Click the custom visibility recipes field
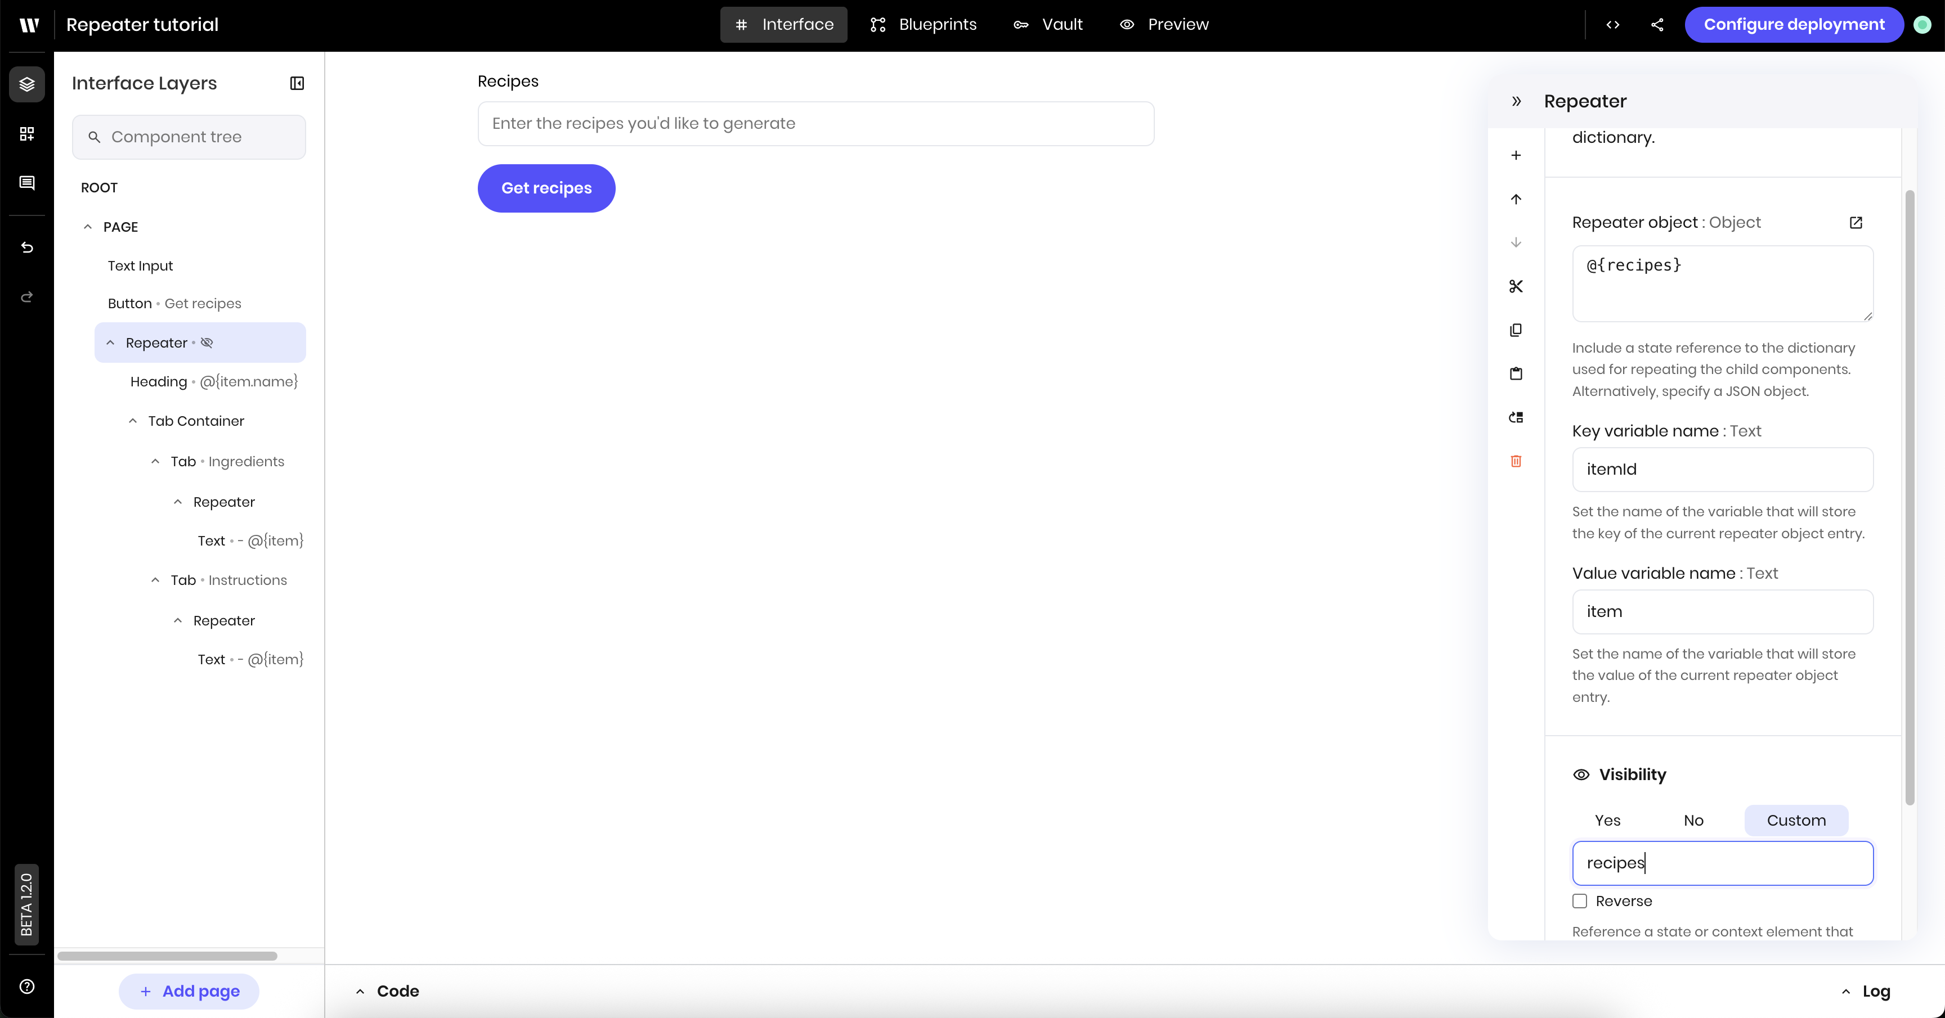This screenshot has height=1018, width=1945. pos(1722,863)
